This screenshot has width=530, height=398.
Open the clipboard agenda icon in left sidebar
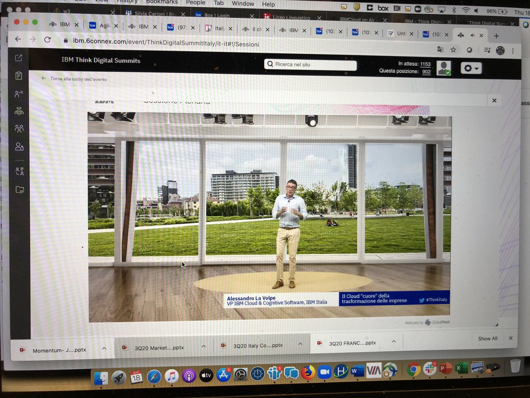(x=19, y=76)
